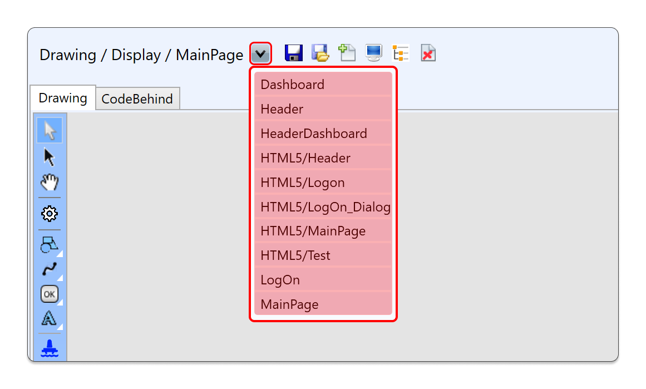Open the orange tree hierarchy icon
This screenshot has height=389, width=646.
point(401,53)
